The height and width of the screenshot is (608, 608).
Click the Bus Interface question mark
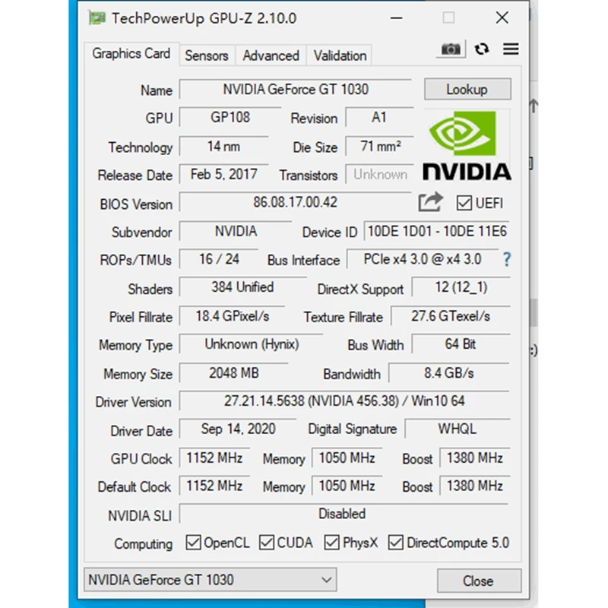506,259
